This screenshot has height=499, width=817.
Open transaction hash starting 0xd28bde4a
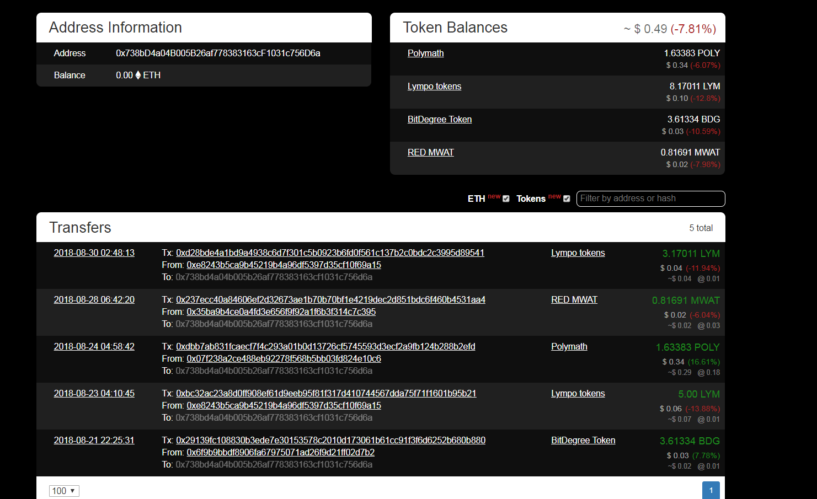pos(330,253)
